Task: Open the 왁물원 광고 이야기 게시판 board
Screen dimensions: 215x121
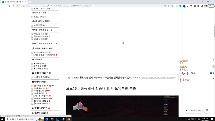Action: (45, 55)
